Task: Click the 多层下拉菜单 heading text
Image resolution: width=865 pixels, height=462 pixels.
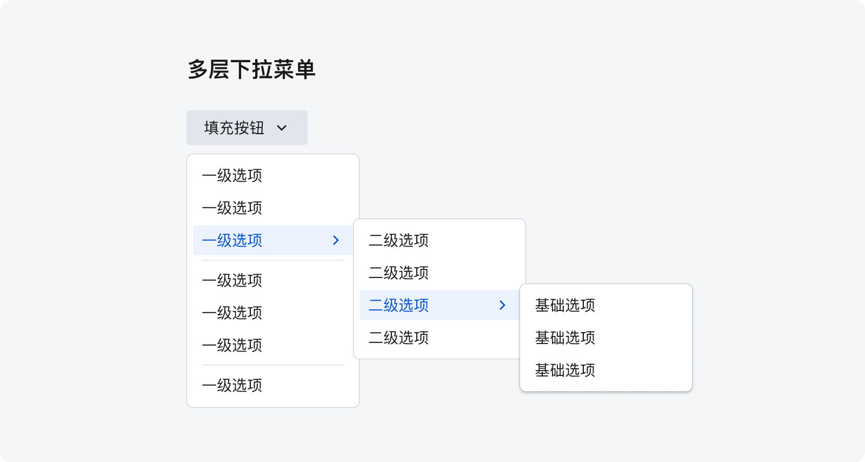Action: (x=251, y=70)
